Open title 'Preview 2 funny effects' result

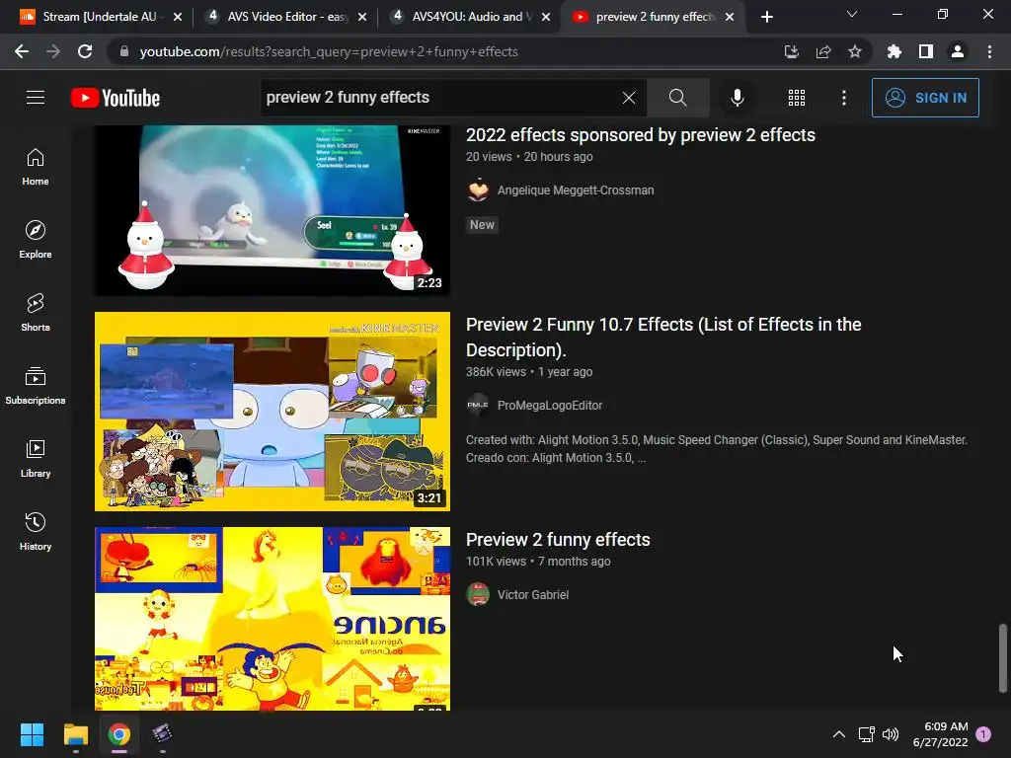coord(558,540)
